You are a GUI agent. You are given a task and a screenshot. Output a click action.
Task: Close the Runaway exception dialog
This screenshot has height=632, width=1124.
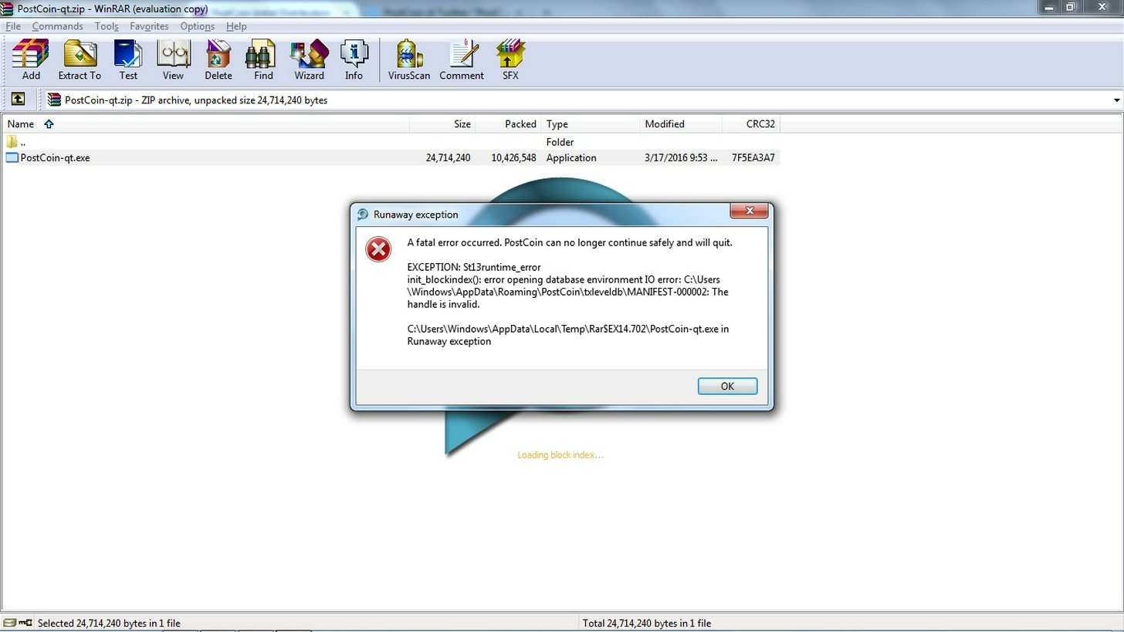click(749, 211)
